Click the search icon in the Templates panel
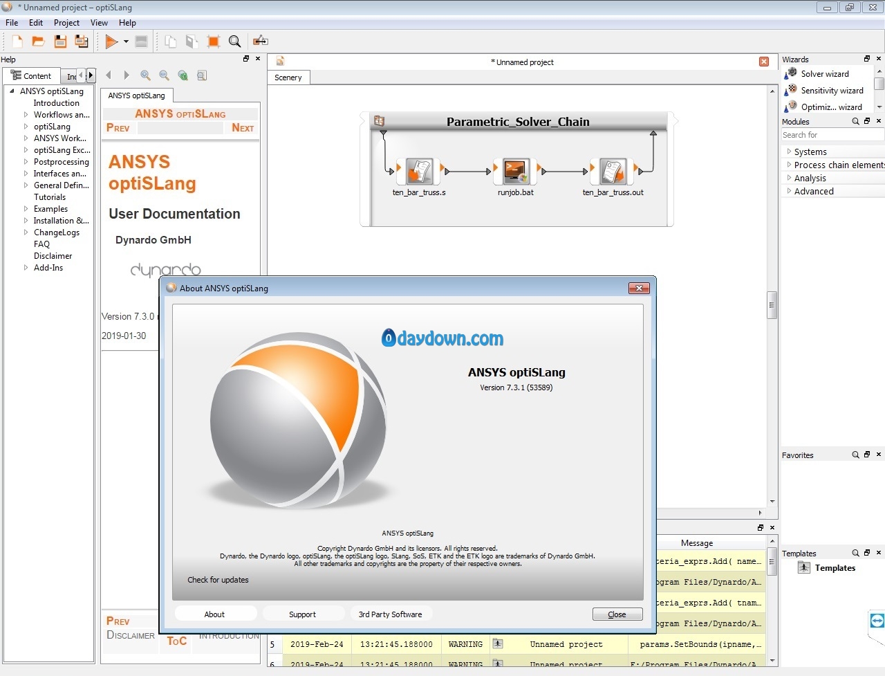Screen dimensions: 885x676 [x=855, y=553]
